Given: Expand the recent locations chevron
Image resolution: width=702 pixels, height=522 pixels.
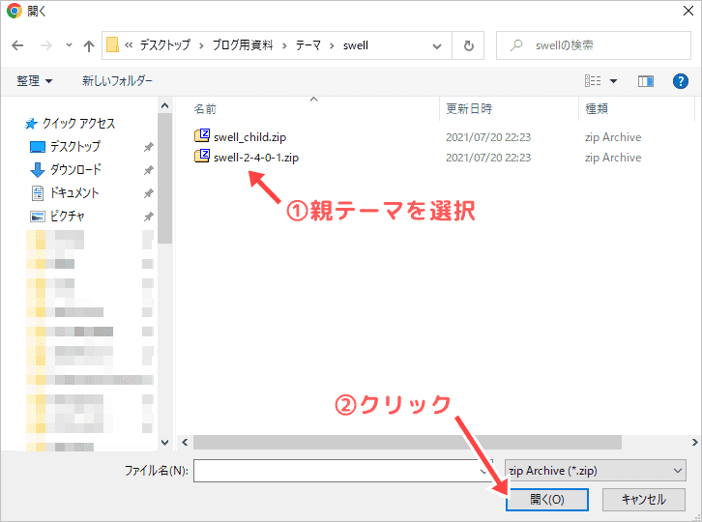Looking at the screenshot, I should point(68,45).
